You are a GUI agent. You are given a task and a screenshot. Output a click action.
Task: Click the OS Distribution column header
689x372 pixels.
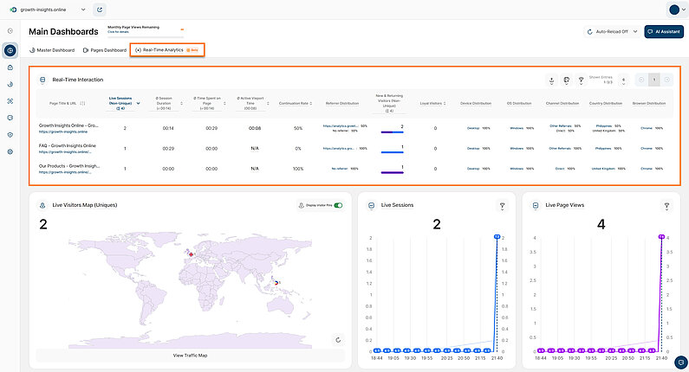tap(519, 104)
